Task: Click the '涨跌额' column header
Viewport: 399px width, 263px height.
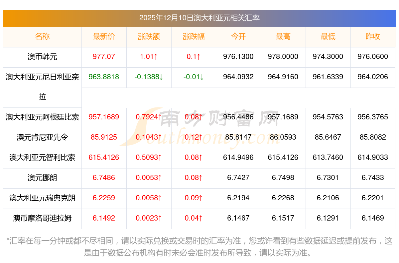Action: (x=149, y=36)
